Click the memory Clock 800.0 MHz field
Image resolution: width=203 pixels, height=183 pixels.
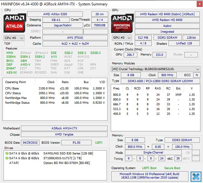[135, 147]
